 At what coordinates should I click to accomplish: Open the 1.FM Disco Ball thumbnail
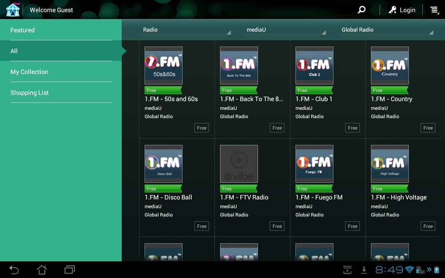click(163, 164)
